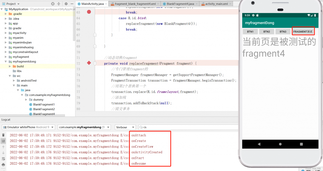Click the onCreateView log entry

point(142,147)
